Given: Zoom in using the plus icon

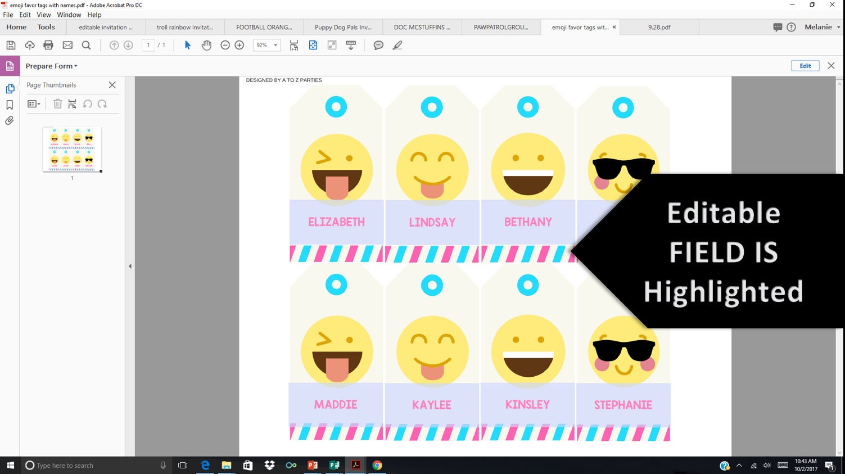Looking at the screenshot, I should (x=239, y=45).
